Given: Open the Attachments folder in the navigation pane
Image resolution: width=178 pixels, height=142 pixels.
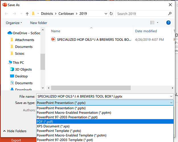Looking at the screenshot, I should coord(22,40).
